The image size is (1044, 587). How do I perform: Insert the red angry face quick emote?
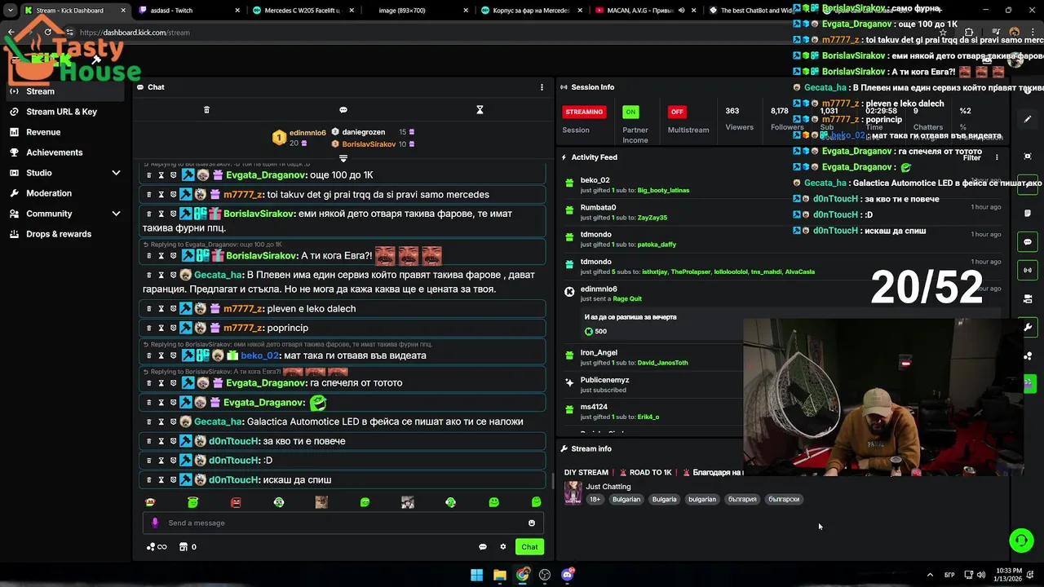tap(236, 502)
